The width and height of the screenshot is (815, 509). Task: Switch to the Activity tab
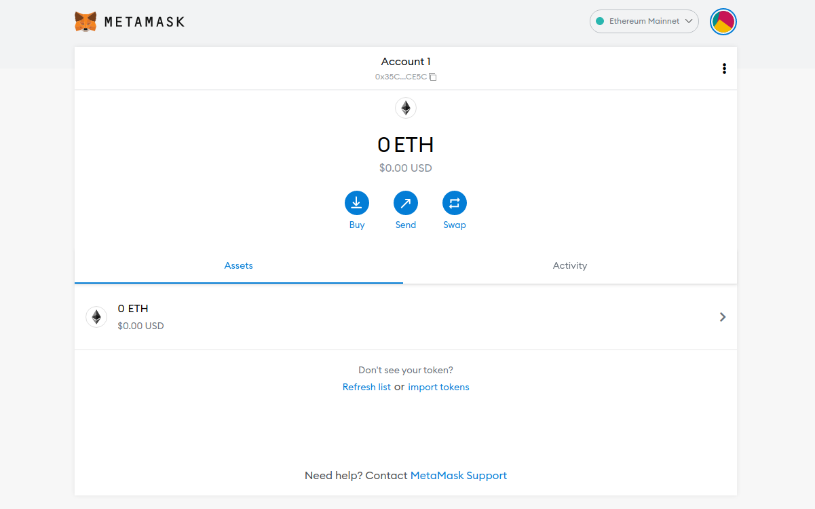click(x=569, y=265)
